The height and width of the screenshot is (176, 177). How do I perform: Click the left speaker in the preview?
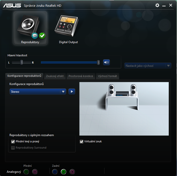click(111, 90)
